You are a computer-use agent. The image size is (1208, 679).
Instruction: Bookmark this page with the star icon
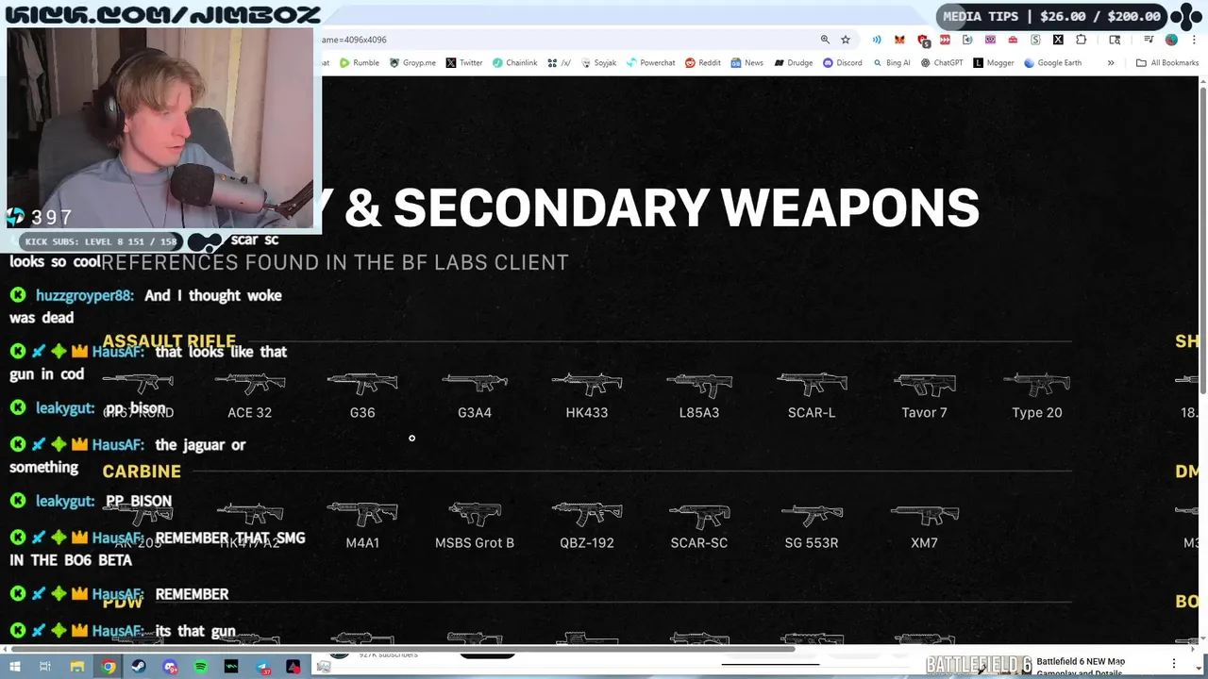tap(846, 40)
